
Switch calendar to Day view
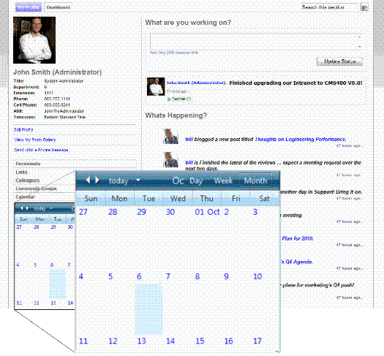pyautogui.click(x=196, y=181)
